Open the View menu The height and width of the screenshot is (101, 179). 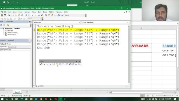pos(15,12)
